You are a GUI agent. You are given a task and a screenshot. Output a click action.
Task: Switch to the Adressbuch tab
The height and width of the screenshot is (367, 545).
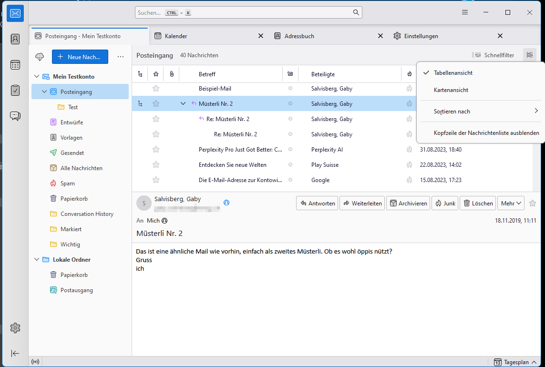point(299,36)
